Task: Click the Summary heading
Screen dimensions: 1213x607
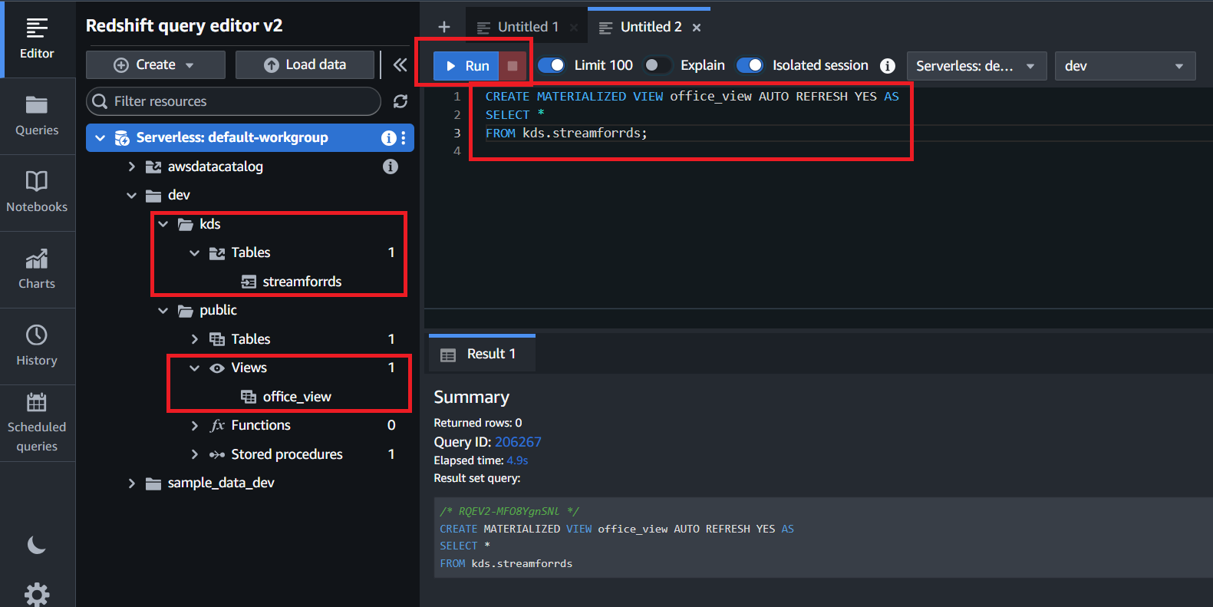Action: 471,398
